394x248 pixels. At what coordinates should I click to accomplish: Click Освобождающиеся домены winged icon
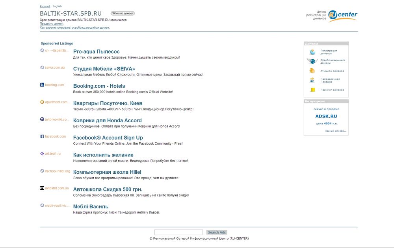point(312,61)
